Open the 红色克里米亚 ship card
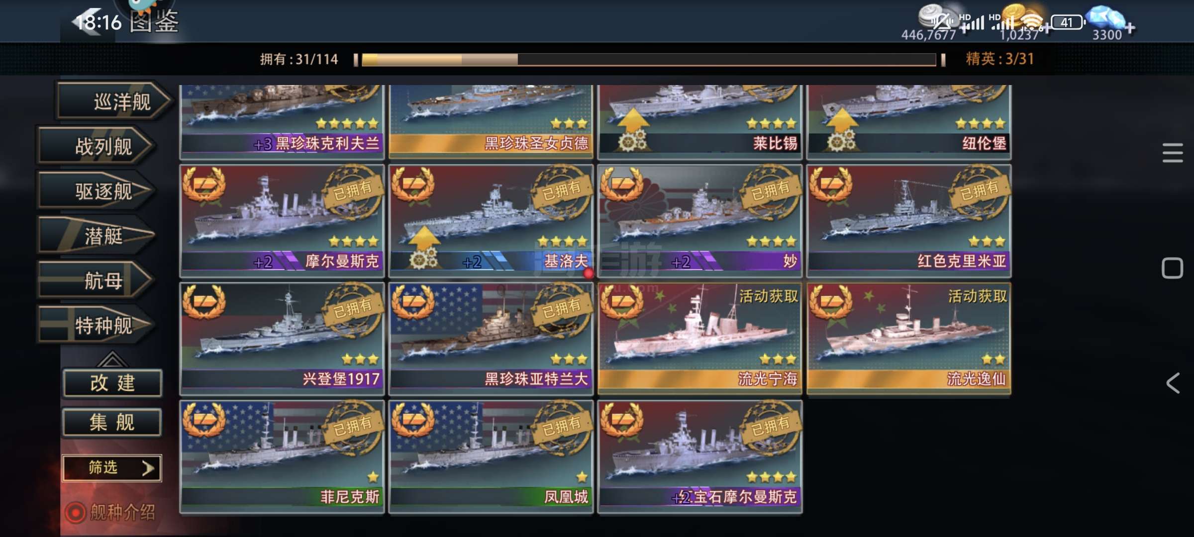Screen dimensions: 1194x537 908,221
